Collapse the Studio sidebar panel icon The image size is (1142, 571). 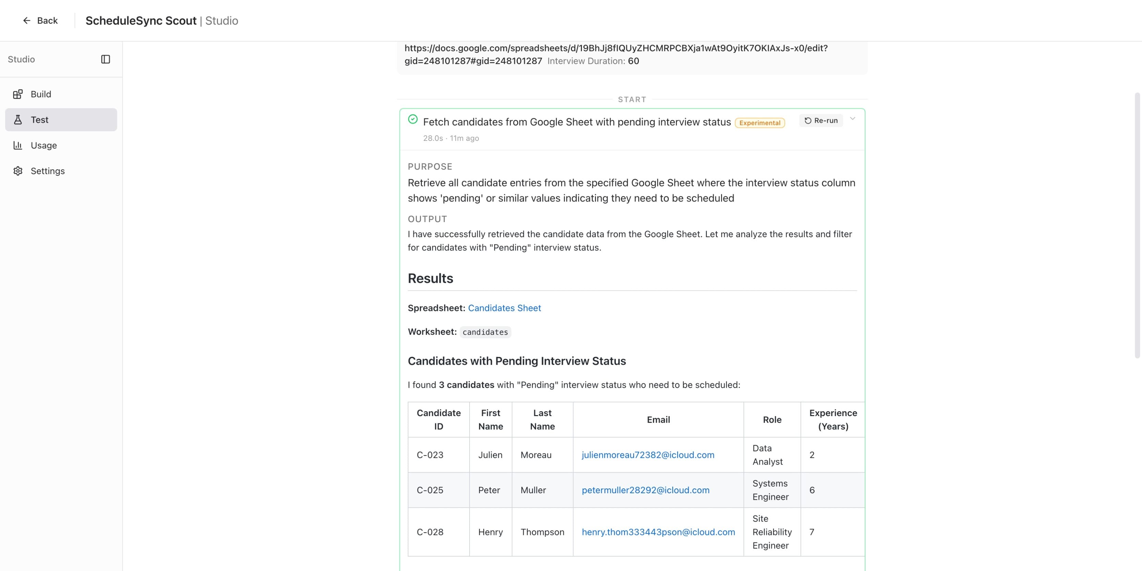pos(106,59)
